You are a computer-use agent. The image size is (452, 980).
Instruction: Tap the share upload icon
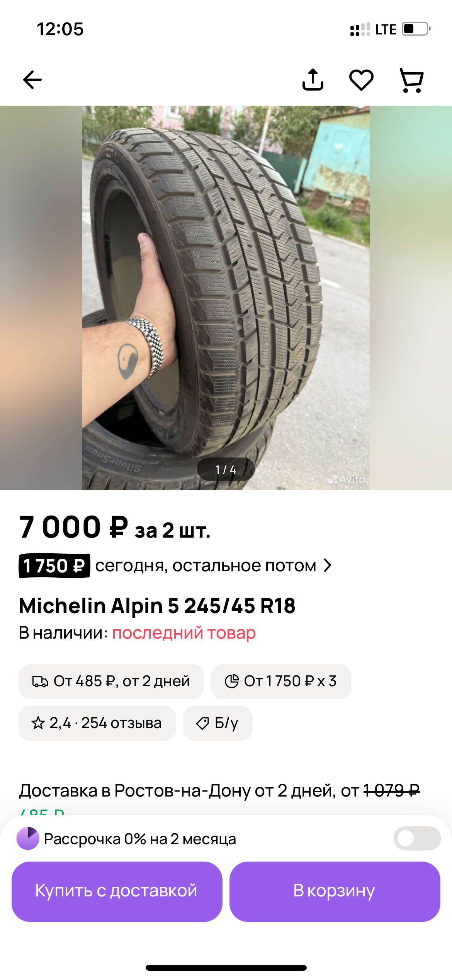tap(313, 80)
